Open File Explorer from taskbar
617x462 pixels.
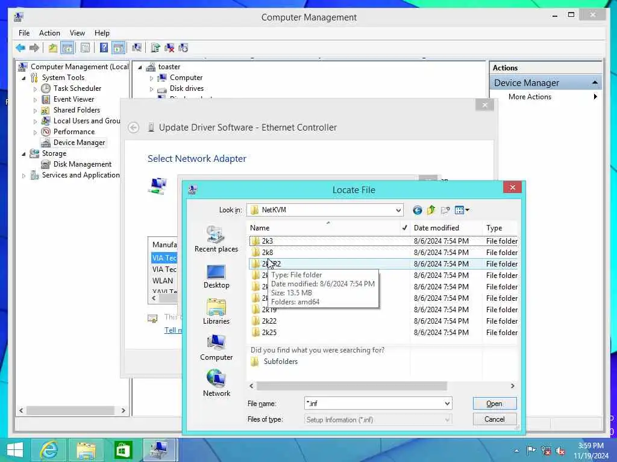86,450
